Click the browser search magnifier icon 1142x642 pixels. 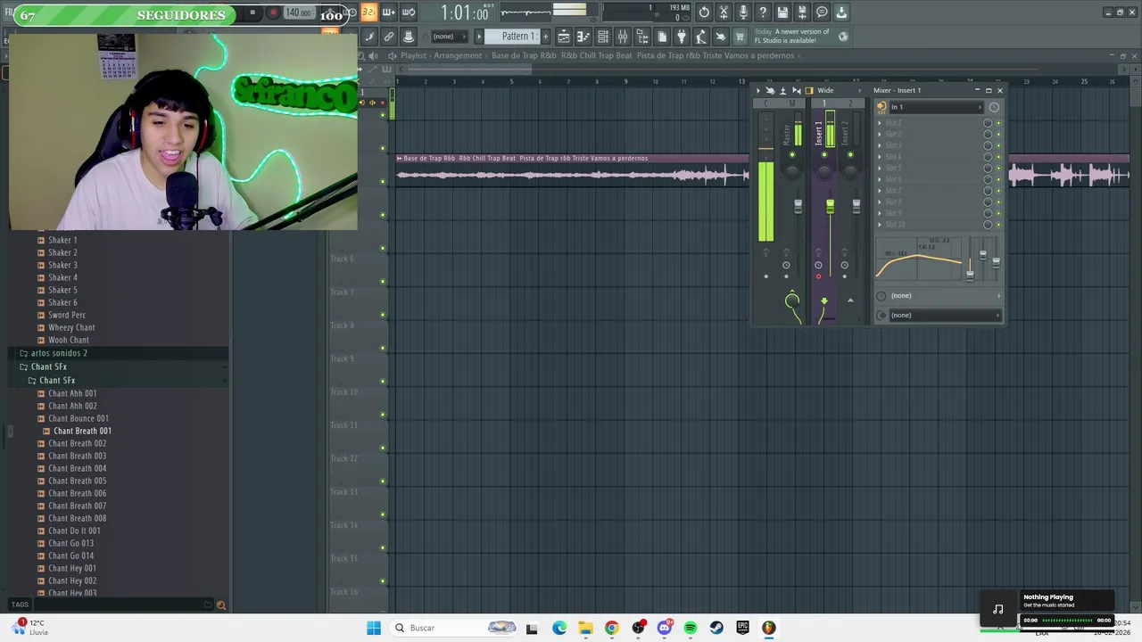220,605
